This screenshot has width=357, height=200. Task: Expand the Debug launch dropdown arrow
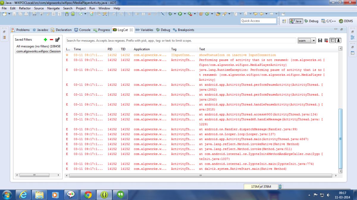tap(175, 14)
